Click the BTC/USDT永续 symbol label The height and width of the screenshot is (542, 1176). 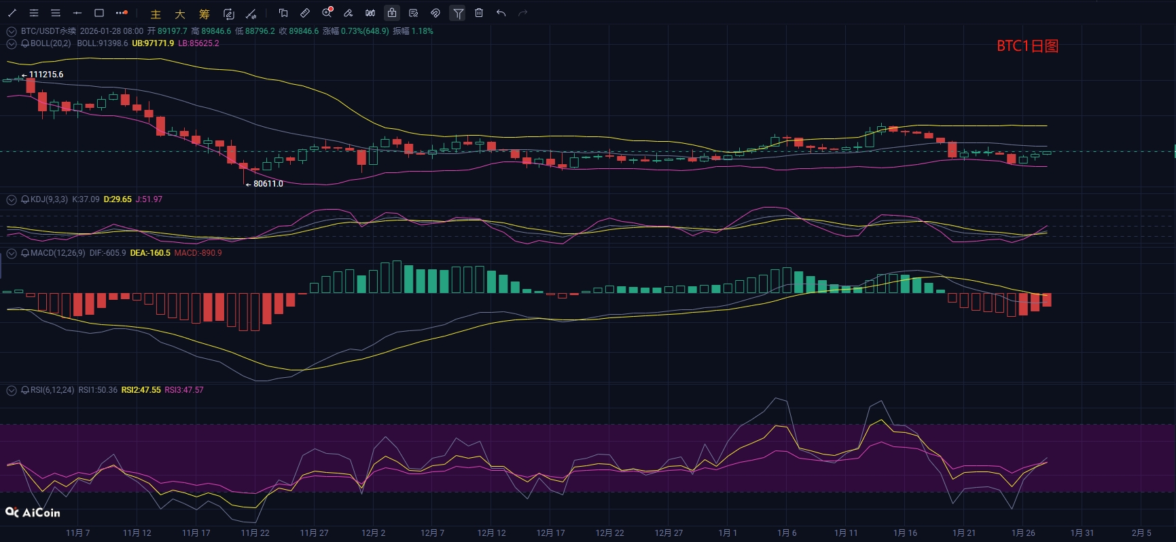point(48,31)
